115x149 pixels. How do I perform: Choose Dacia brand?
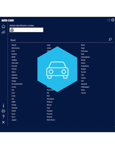13,72
